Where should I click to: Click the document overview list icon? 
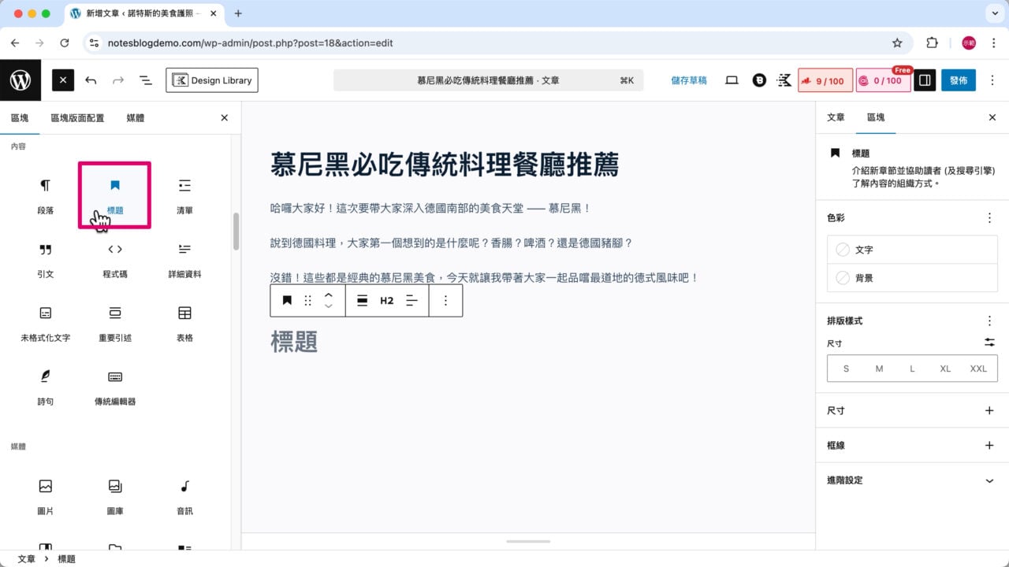(145, 80)
